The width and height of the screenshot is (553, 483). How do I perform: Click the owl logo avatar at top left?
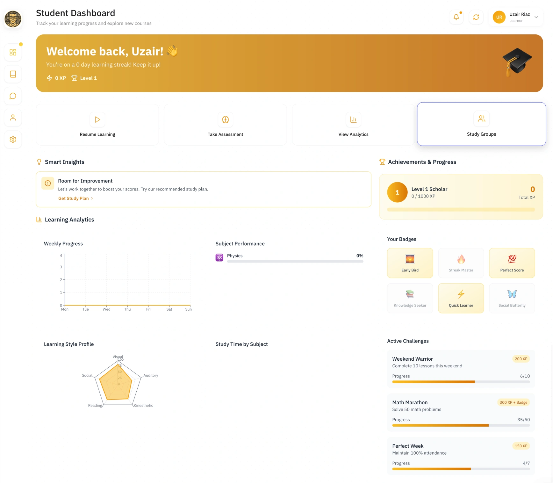pos(13,19)
